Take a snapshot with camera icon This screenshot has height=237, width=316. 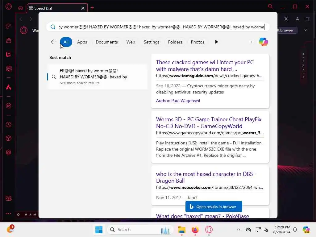(x=286, y=19)
